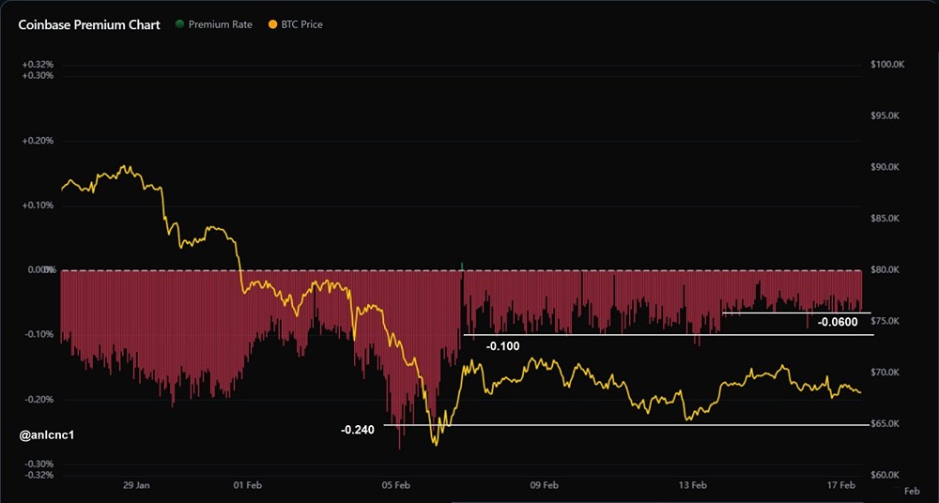Image resolution: width=939 pixels, height=503 pixels.
Task: Click the $60.0K price axis label
Action: 885,475
